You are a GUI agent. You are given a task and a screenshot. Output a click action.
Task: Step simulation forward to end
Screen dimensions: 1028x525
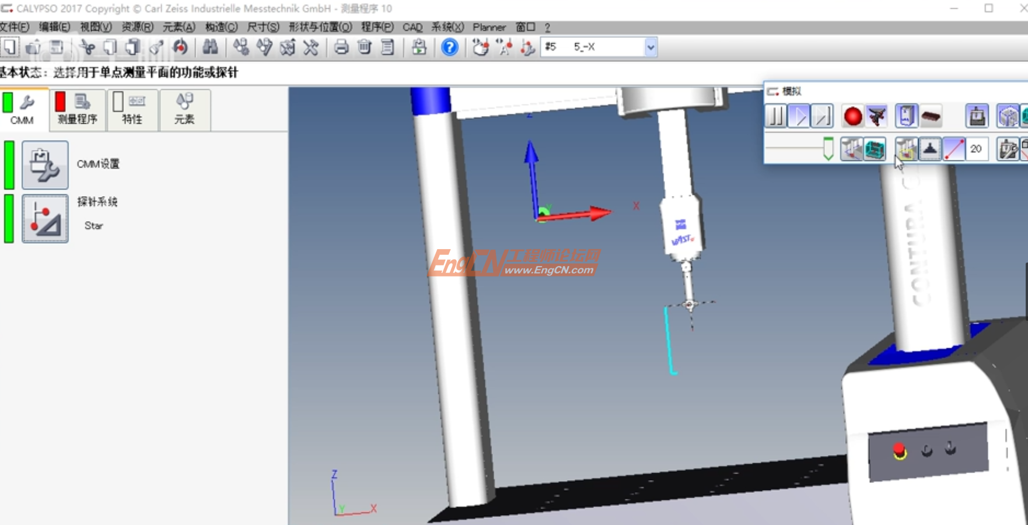821,116
